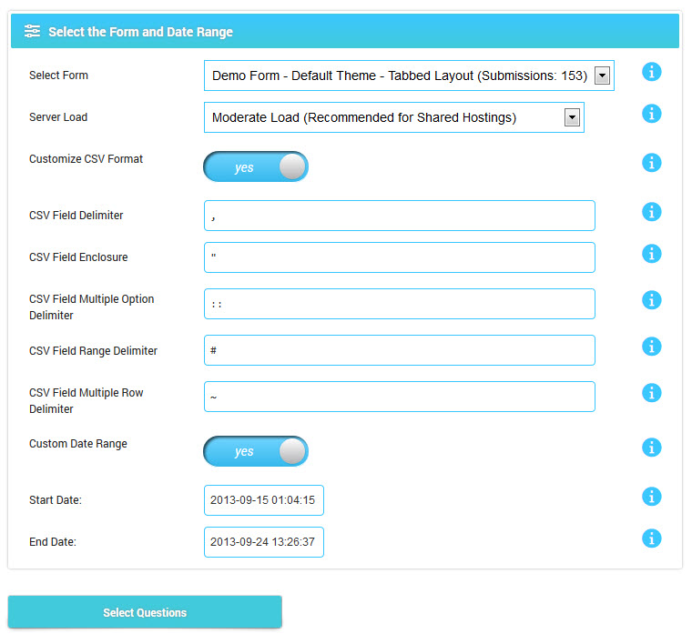Click the 'Select Form' label
The height and width of the screenshot is (634, 692).
click(x=58, y=75)
